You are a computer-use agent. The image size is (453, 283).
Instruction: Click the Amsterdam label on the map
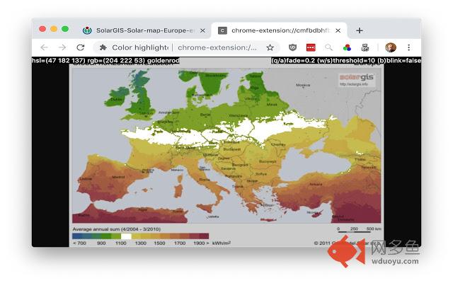click(168, 112)
